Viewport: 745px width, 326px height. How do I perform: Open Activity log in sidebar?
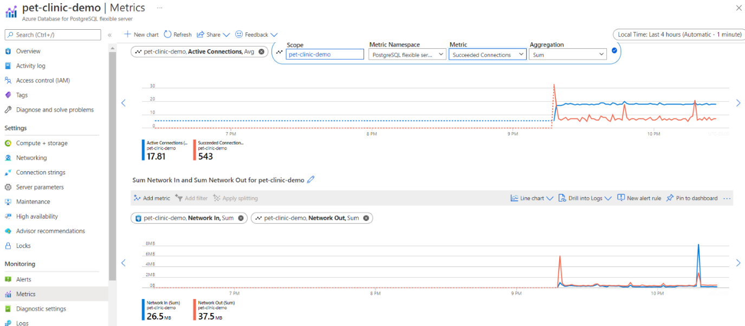point(31,66)
